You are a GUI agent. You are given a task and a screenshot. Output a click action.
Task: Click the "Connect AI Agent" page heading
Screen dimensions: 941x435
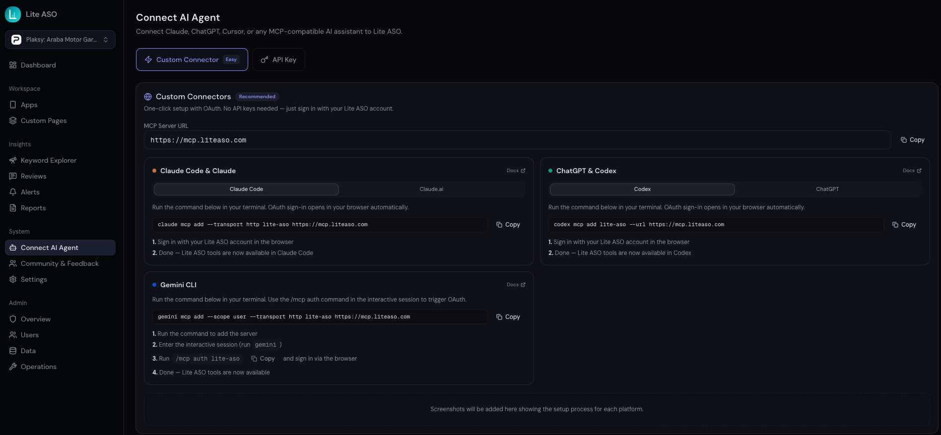click(178, 17)
